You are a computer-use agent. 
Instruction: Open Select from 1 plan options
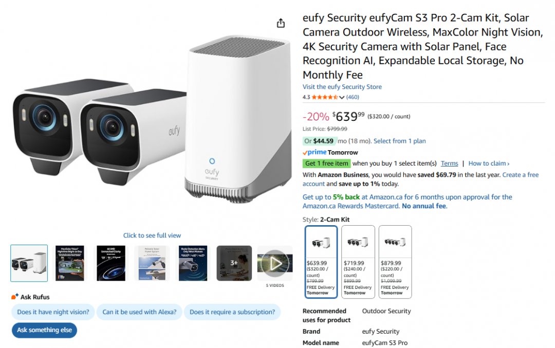(x=400, y=141)
